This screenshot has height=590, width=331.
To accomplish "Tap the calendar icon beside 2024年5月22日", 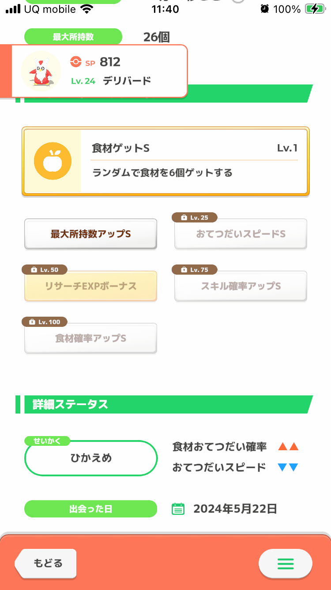I will coord(178,509).
